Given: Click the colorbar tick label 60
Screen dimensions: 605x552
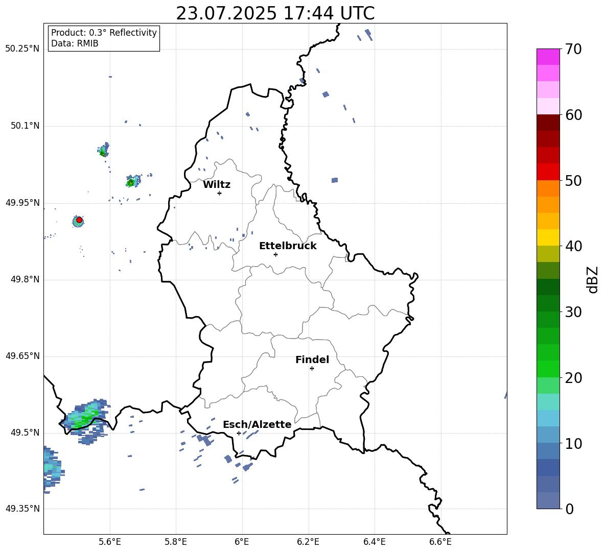Looking at the screenshot, I should (x=573, y=115).
